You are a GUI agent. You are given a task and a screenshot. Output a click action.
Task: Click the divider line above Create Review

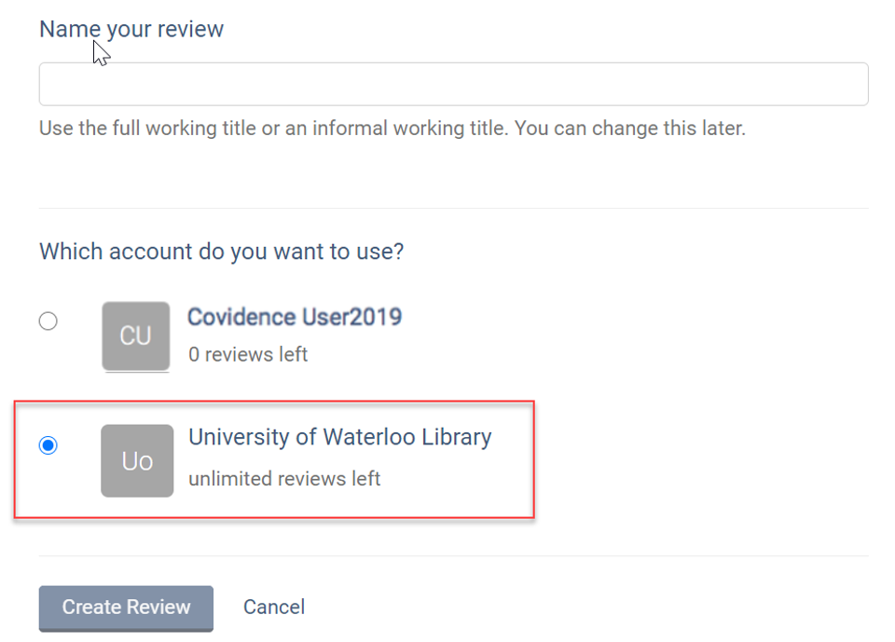pos(453,556)
